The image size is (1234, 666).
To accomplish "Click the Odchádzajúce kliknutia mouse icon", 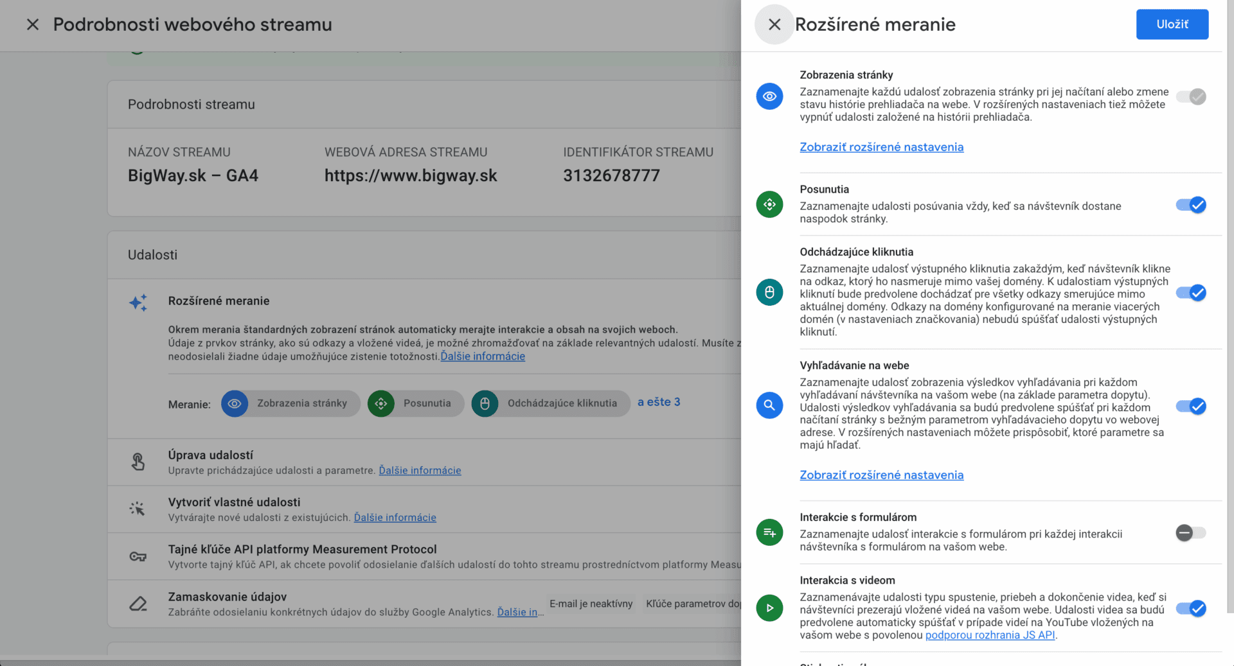I will click(769, 292).
